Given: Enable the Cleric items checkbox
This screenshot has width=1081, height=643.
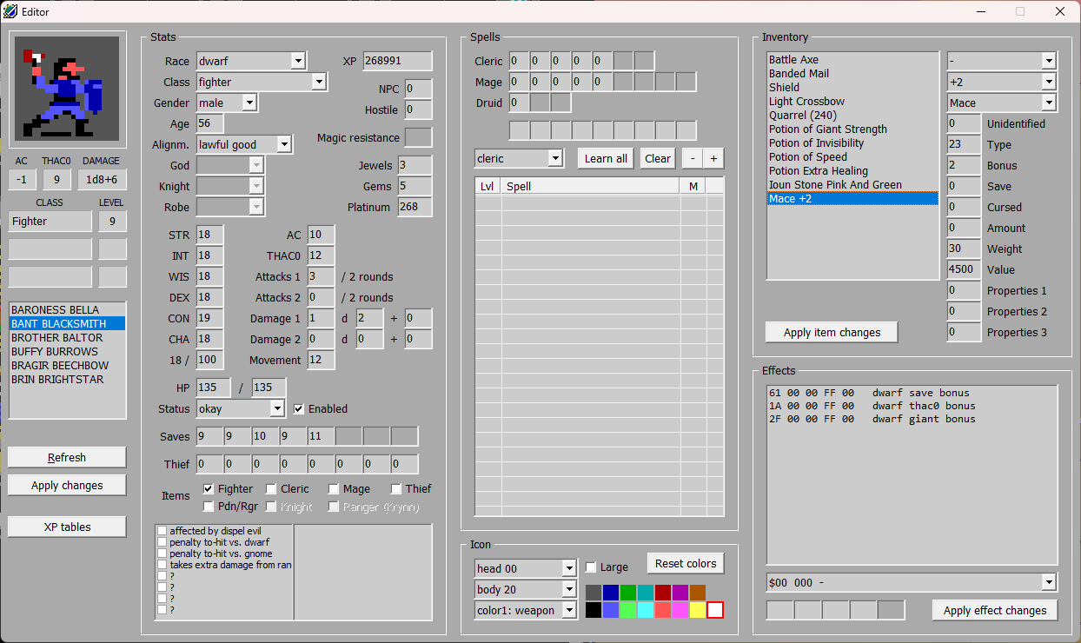Looking at the screenshot, I should [271, 489].
